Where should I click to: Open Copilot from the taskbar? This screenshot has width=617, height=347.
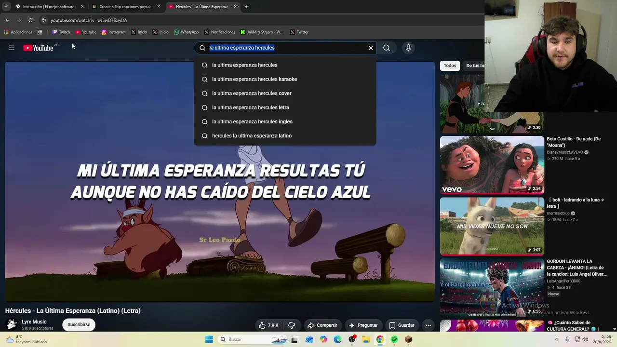click(323, 339)
